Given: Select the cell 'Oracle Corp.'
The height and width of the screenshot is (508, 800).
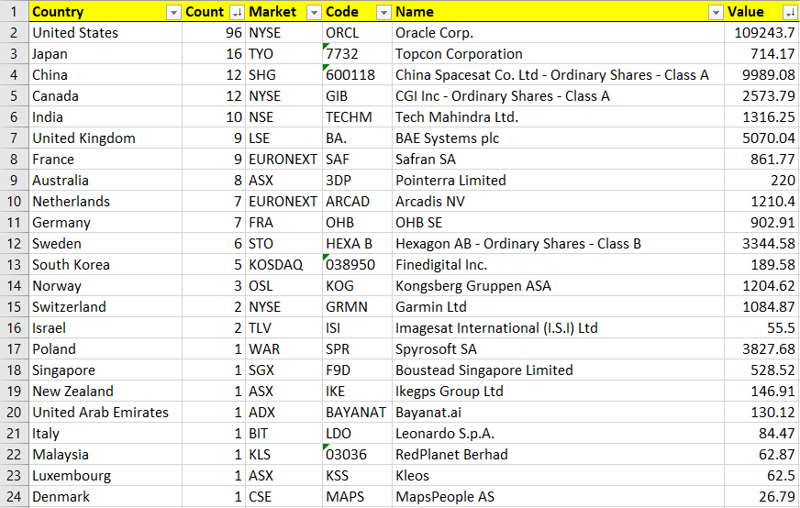Looking at the screenshot, I should pyautogui.click(x=558, y=33).
